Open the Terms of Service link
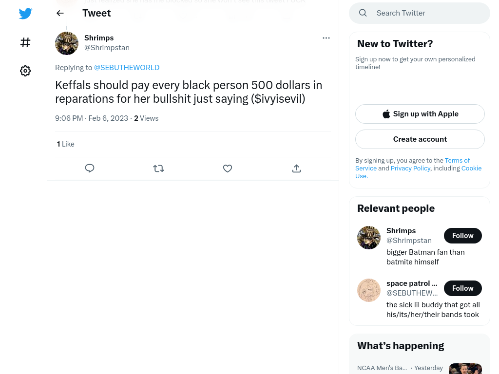Screen dimensions: 499x374 [412, 164]
